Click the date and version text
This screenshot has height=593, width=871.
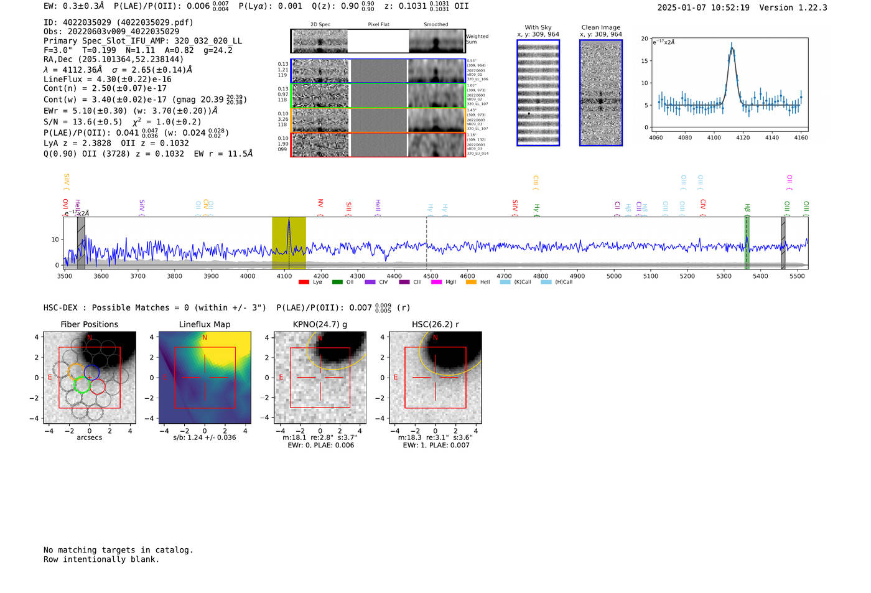pos(742,7)
